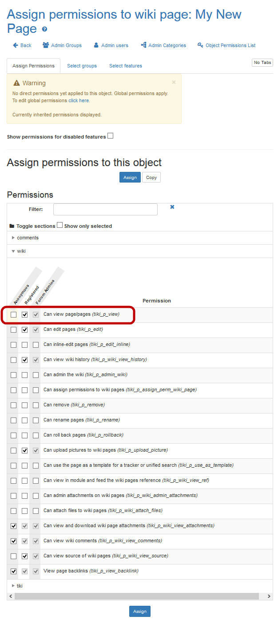Clear the filter with the X icon
Screen dimensions: 278x620
click(172, 207)
